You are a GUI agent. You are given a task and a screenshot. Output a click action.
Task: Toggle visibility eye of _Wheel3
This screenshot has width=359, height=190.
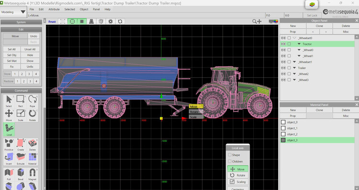coord(283,80)
